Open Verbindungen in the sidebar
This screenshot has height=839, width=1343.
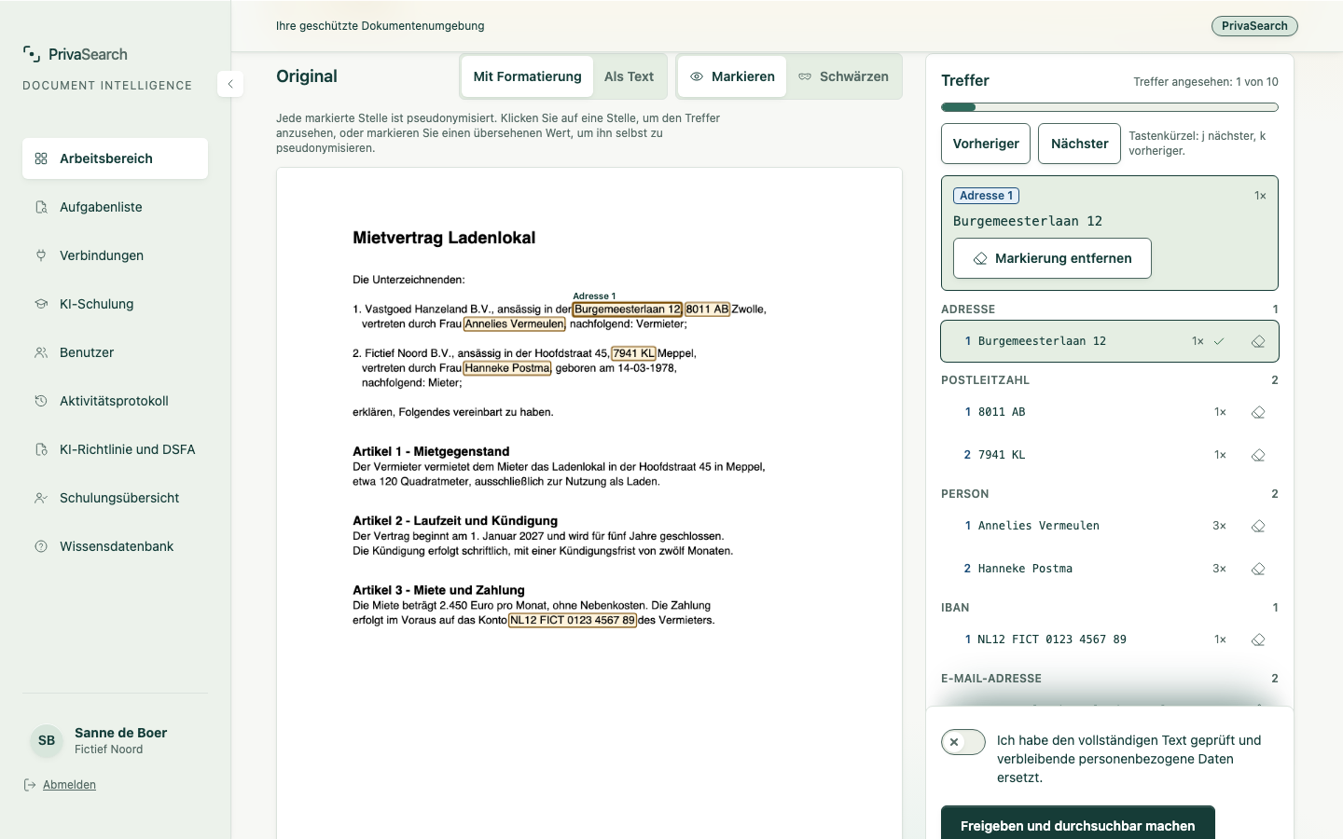coord(115,255)
